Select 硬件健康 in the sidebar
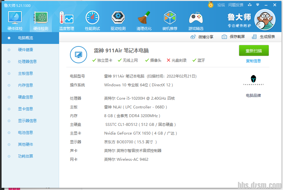Image resolution: width=283 pixels, height=190 pixels. coord(26,50)
